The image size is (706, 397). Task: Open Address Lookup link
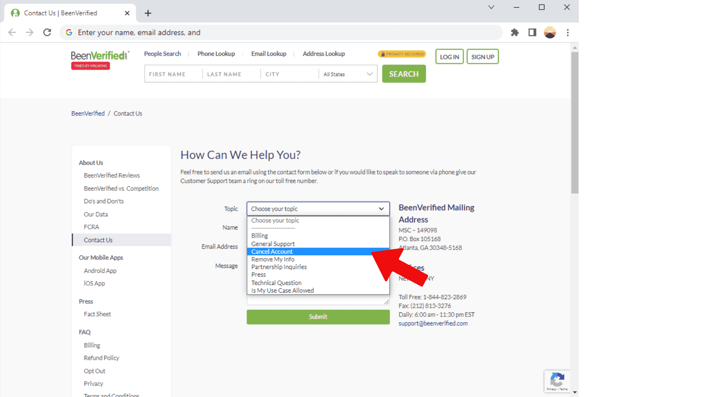pyautogui.click(x=324, y=54)
